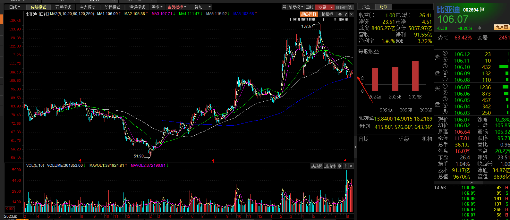Click MA6:103.68 indicator value

[245, 14]
